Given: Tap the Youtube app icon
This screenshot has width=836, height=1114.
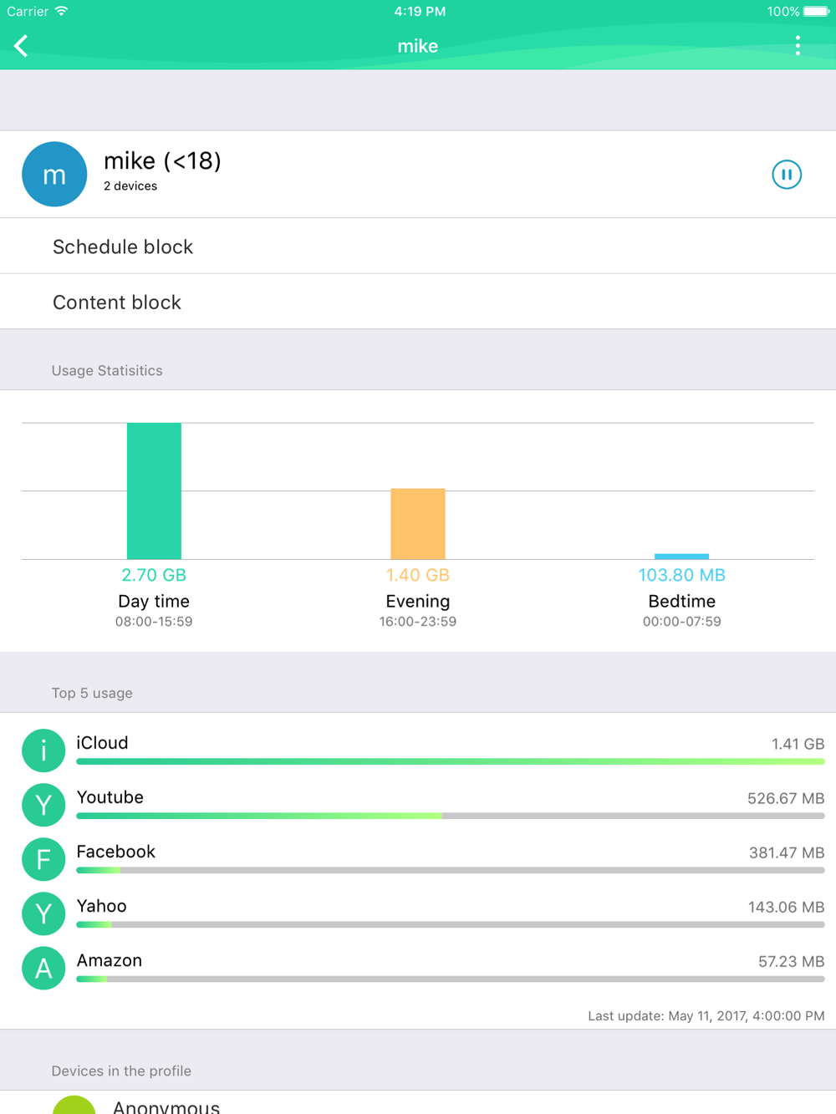Looking at the screenshot, I should click(x=43, y=805).
